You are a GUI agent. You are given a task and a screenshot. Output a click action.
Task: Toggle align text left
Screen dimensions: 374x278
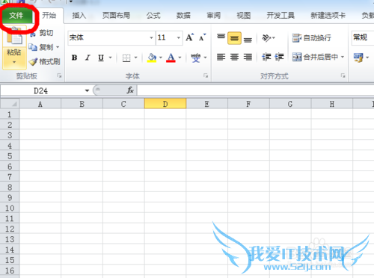(221, 58)
